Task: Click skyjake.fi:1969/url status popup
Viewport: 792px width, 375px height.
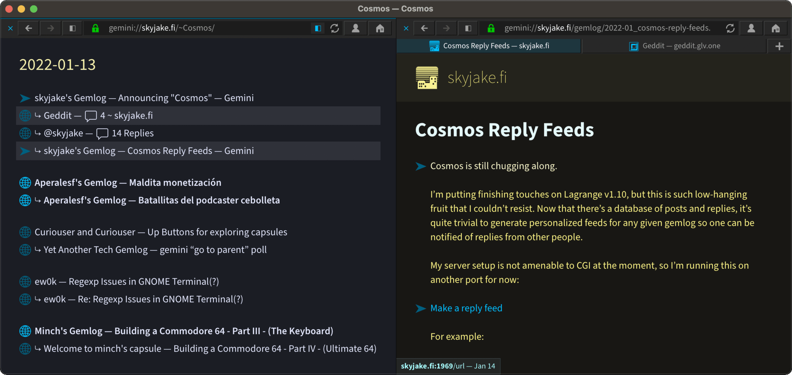Action: (x=448, y=366)
